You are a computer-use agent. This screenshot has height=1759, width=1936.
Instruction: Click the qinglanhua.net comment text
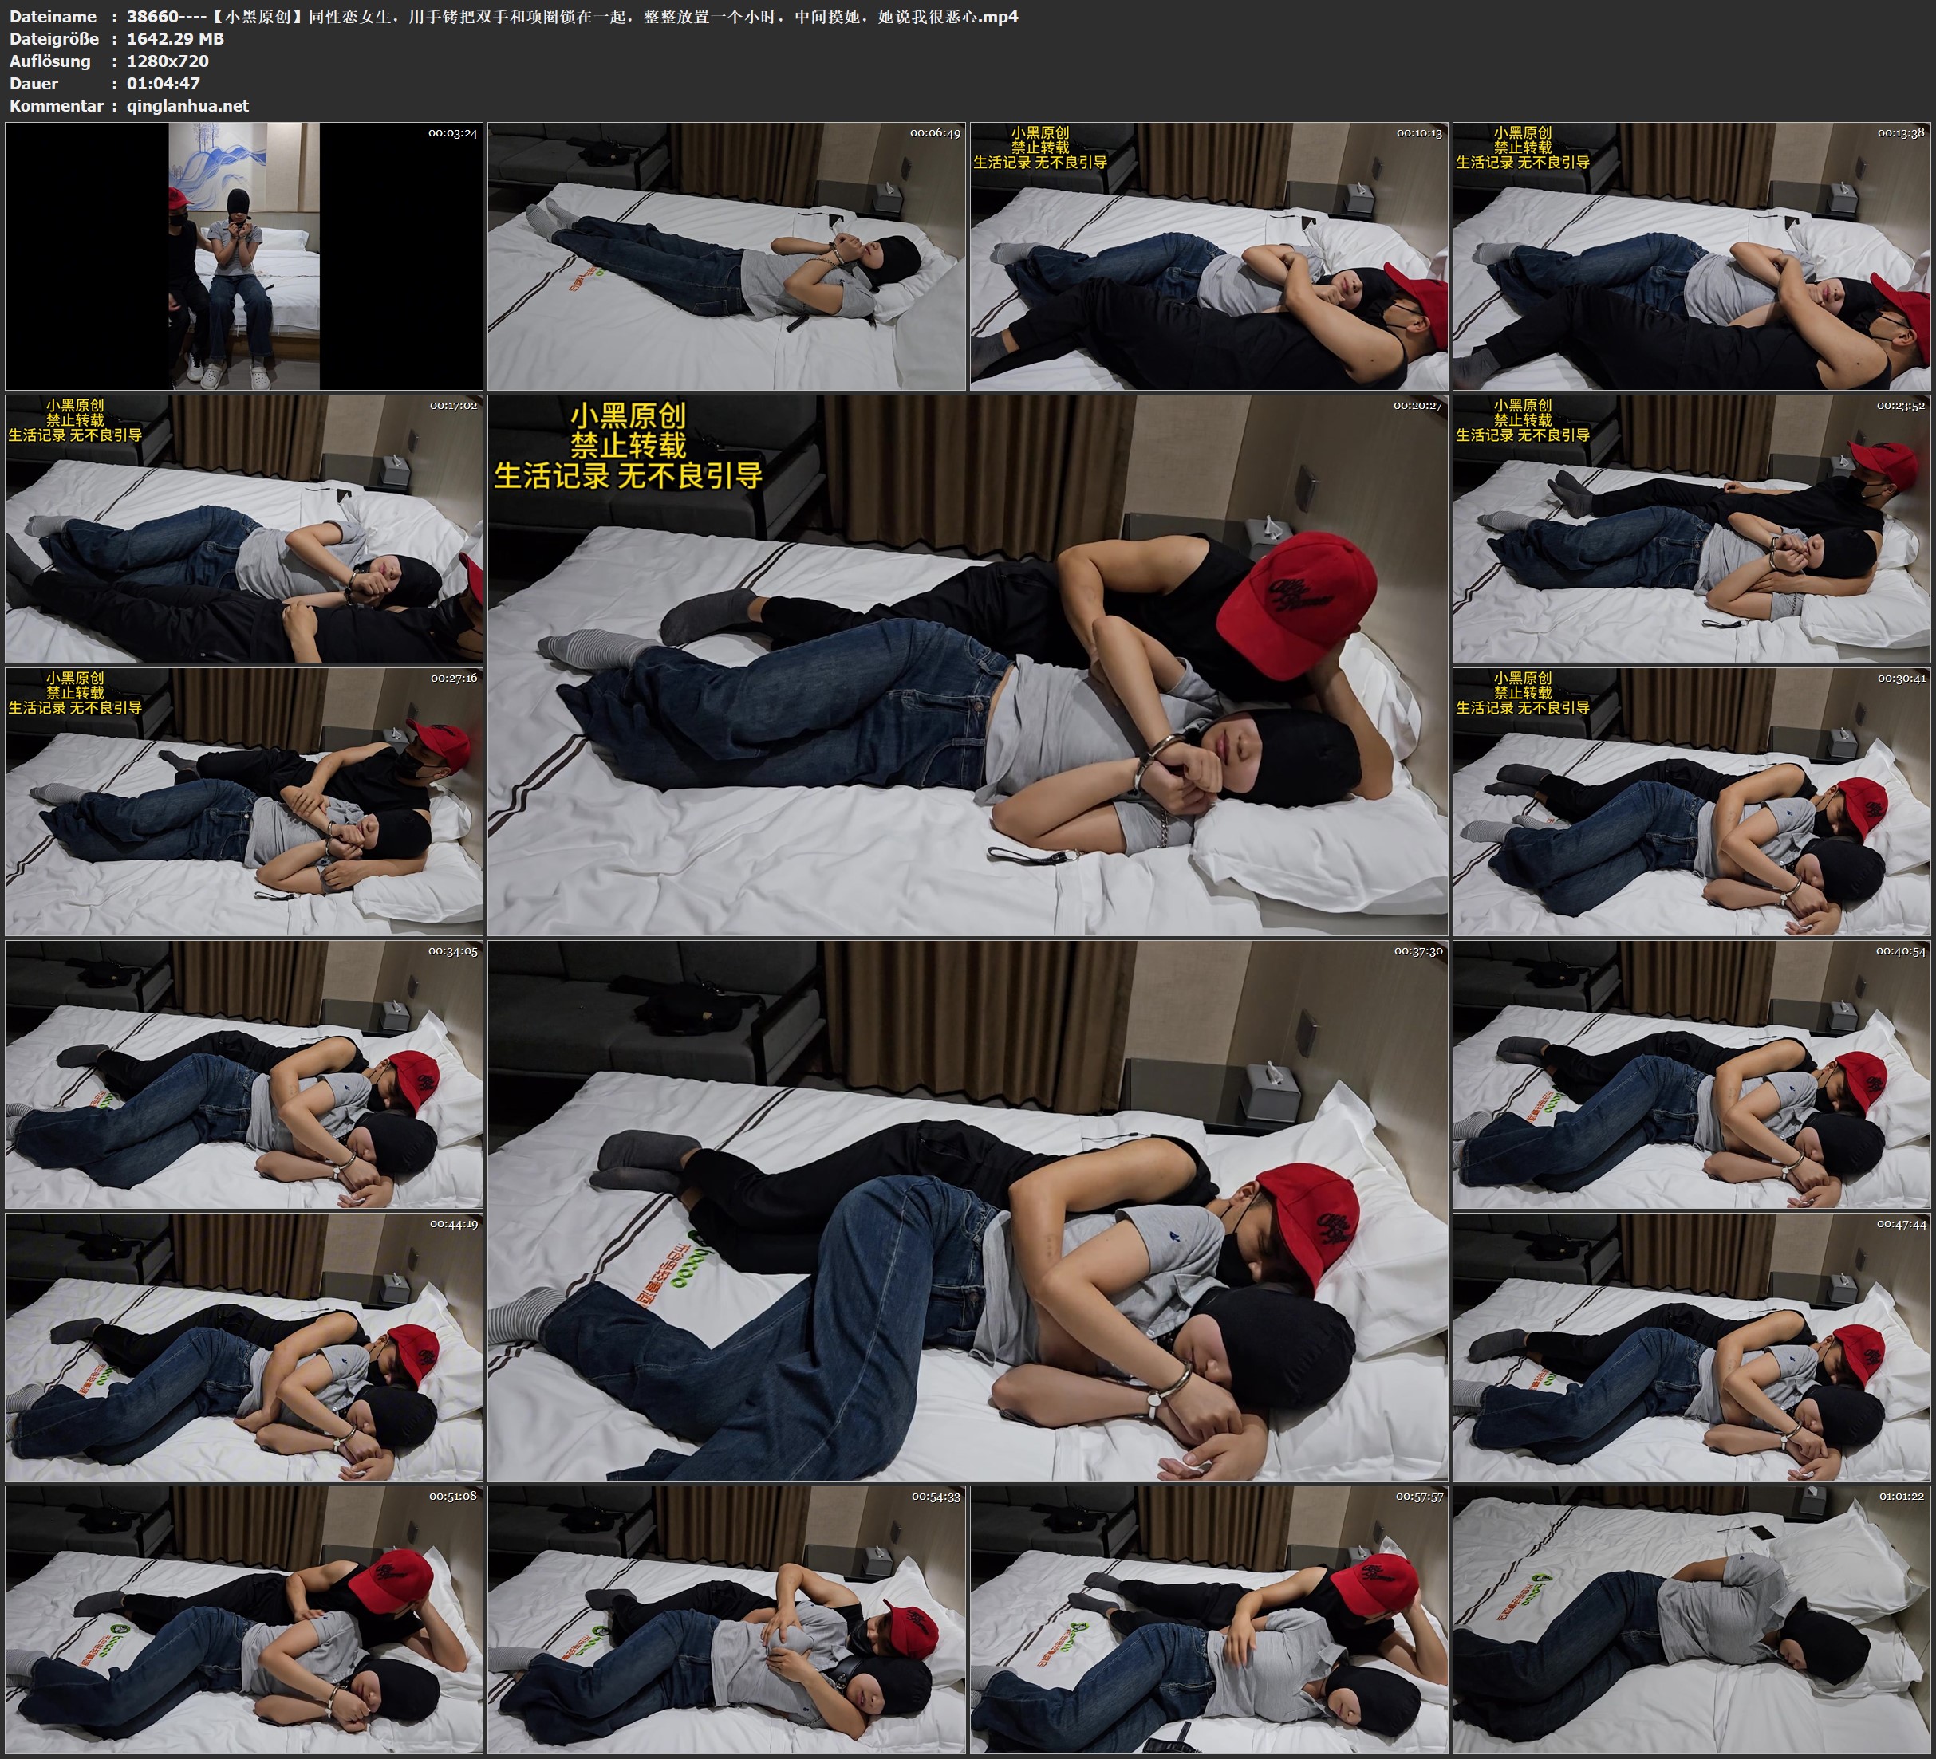tap(187, 105)
